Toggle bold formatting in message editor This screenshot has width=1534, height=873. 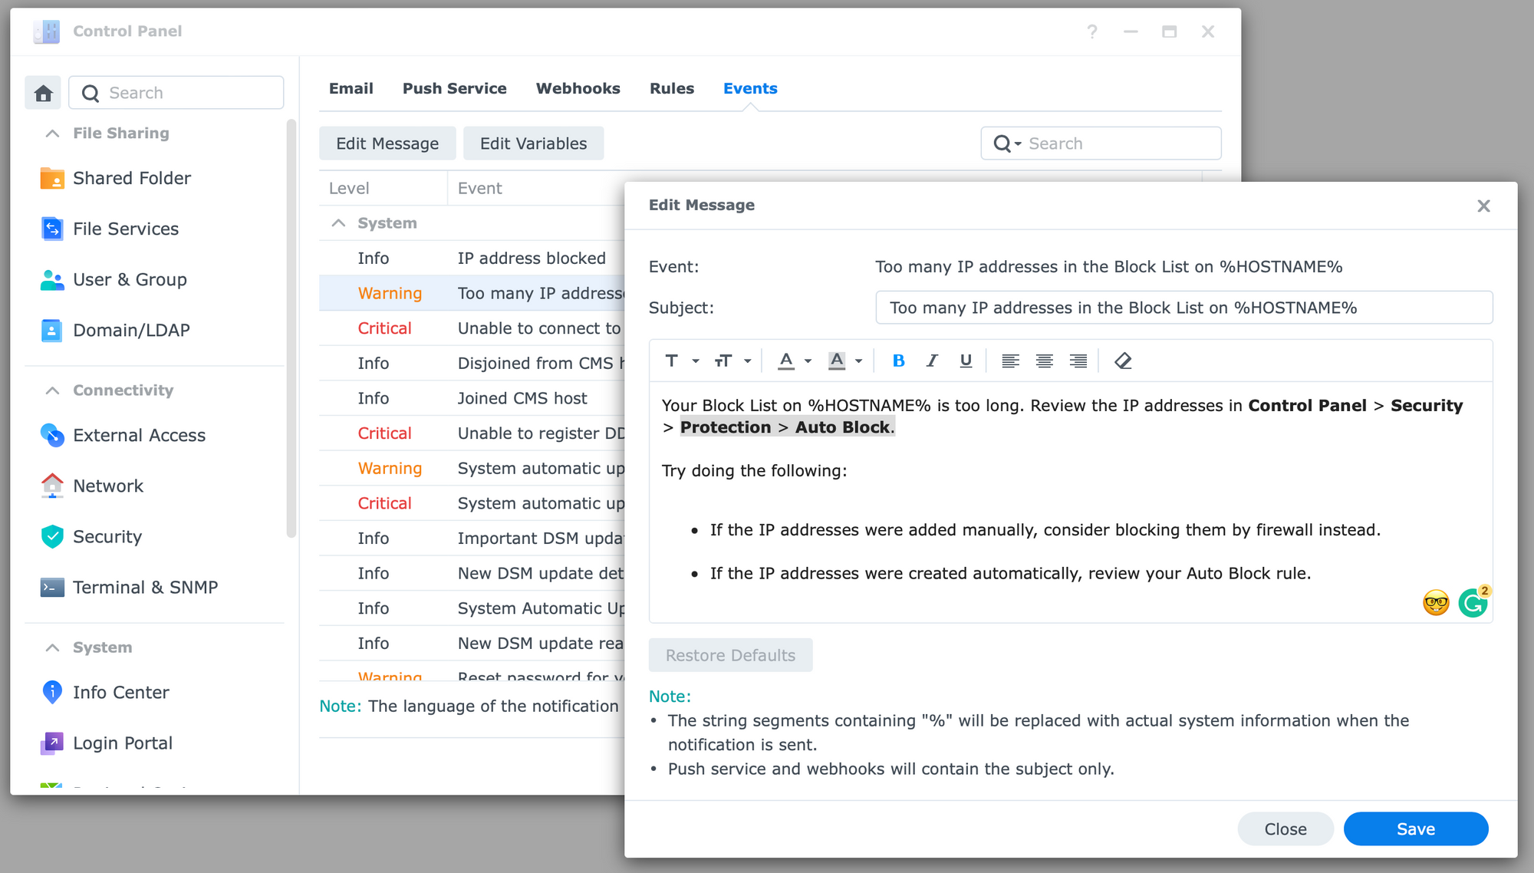coord(898,361)
